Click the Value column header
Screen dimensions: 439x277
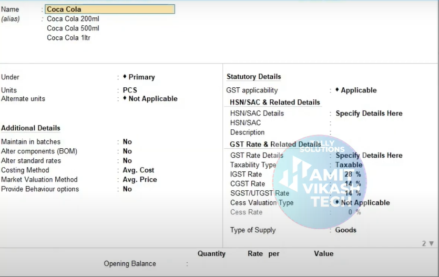[x=324, y=254]
